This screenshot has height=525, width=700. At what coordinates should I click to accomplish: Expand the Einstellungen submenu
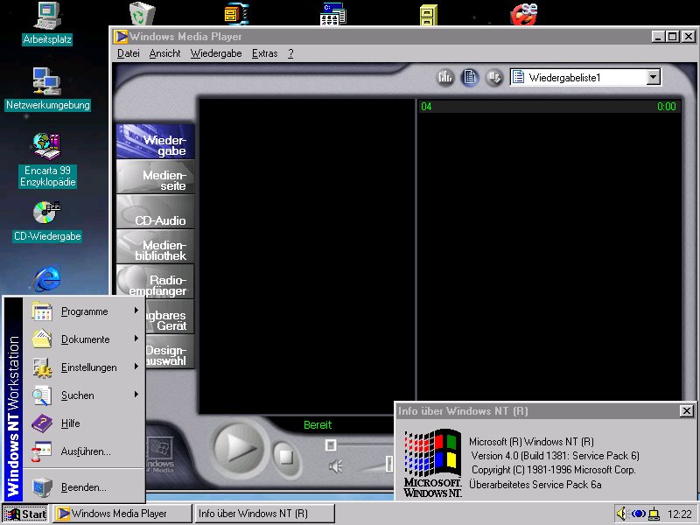click(x=88, y=367)
